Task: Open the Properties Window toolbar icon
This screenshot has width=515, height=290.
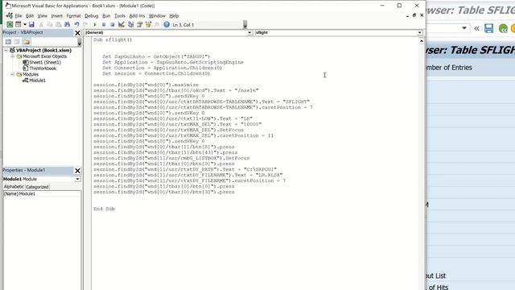Action: (x=139, y=25)
